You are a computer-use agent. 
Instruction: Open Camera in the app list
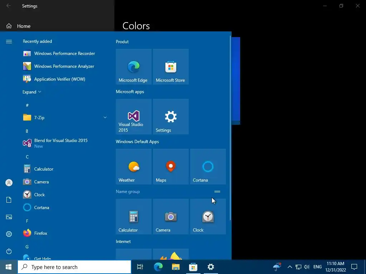click(64, 182)
